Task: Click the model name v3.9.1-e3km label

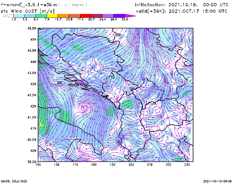Action: pyautogui.click(x=29, y=5)
